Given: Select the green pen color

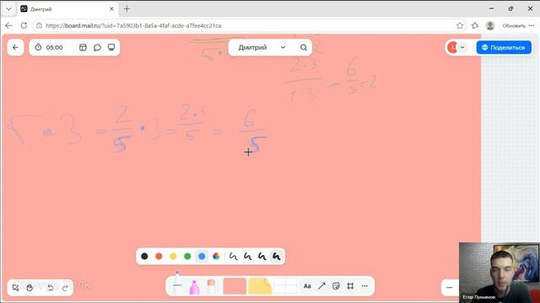Looking at the screenshot, I should [x=187, y=256].
